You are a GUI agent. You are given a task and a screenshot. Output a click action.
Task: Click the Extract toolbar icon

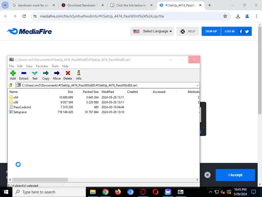[x=24, y=75]
